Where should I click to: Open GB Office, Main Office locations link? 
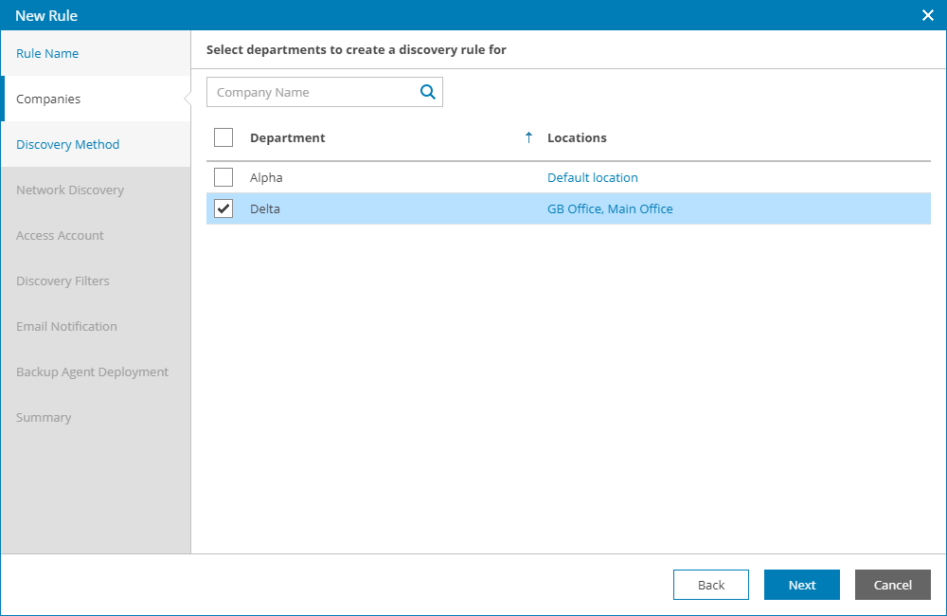[610, 208]
